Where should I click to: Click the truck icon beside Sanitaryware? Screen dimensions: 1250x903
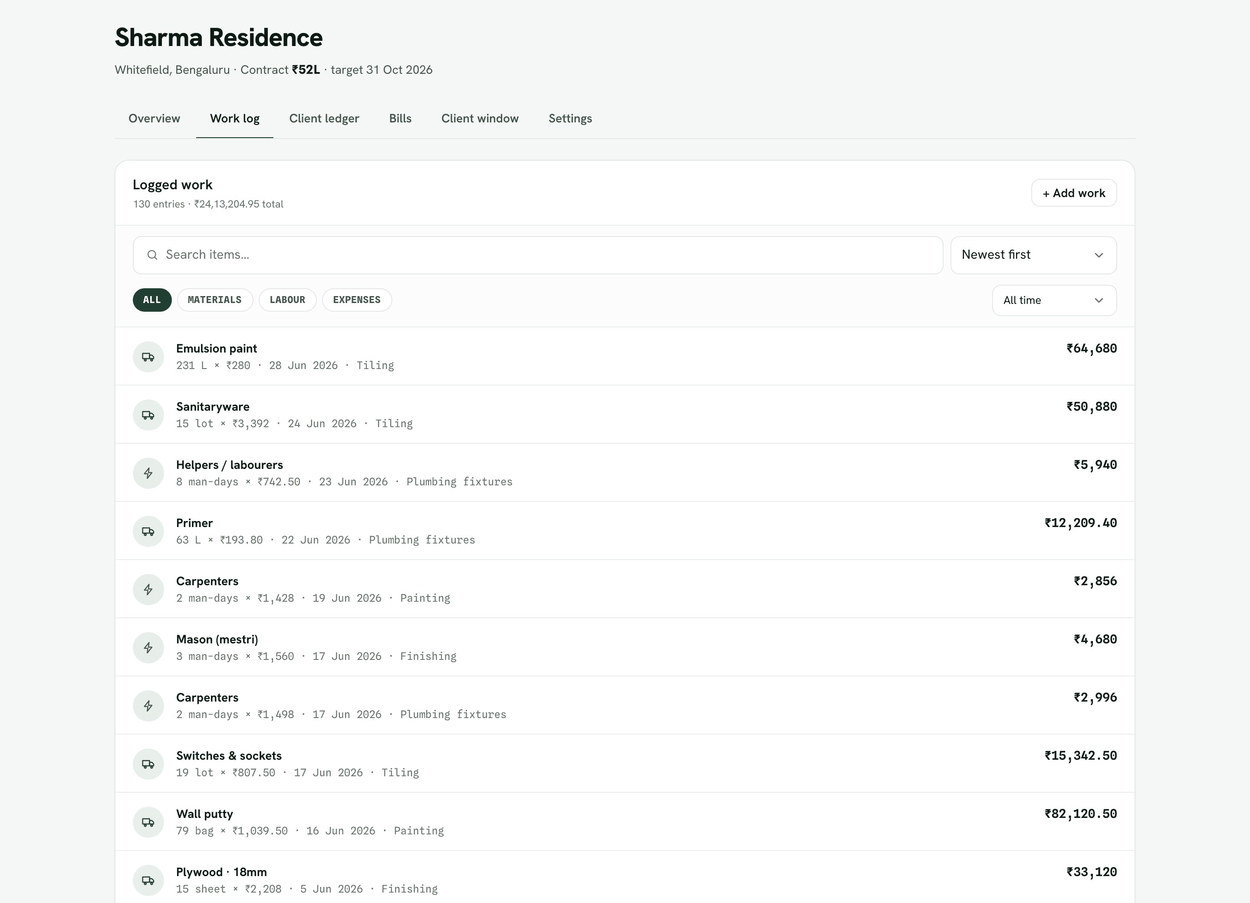point(148,415)
